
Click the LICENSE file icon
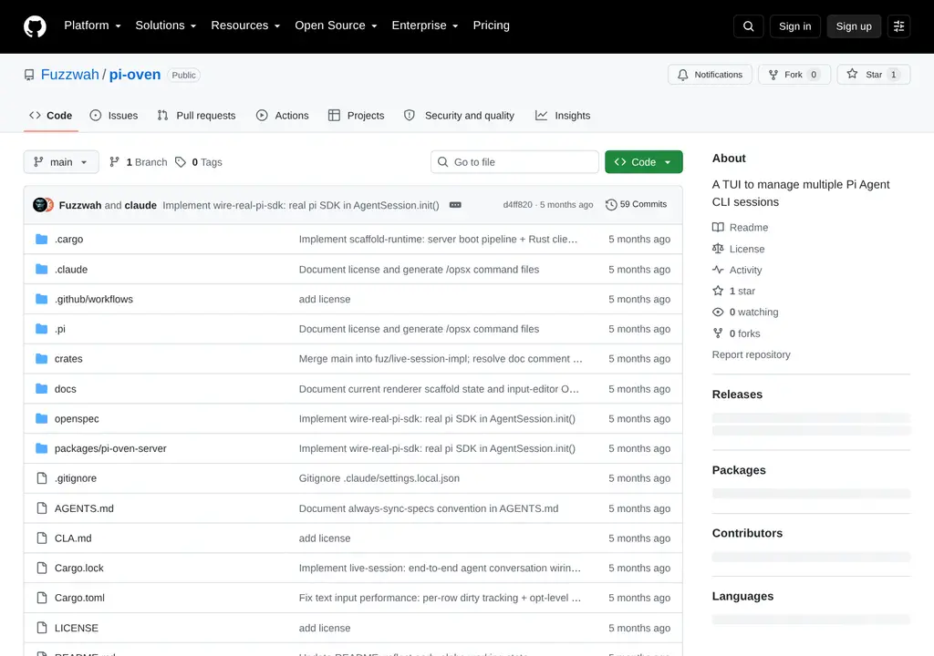coord(41,628)
